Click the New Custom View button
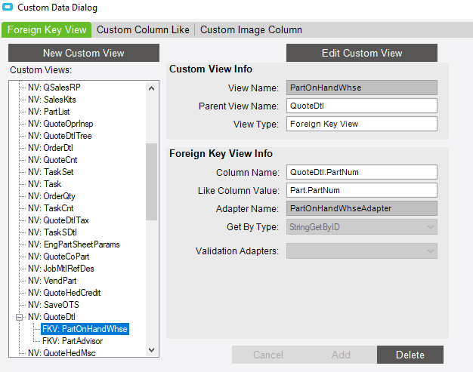Screen dimensions: 473x372 84,53
